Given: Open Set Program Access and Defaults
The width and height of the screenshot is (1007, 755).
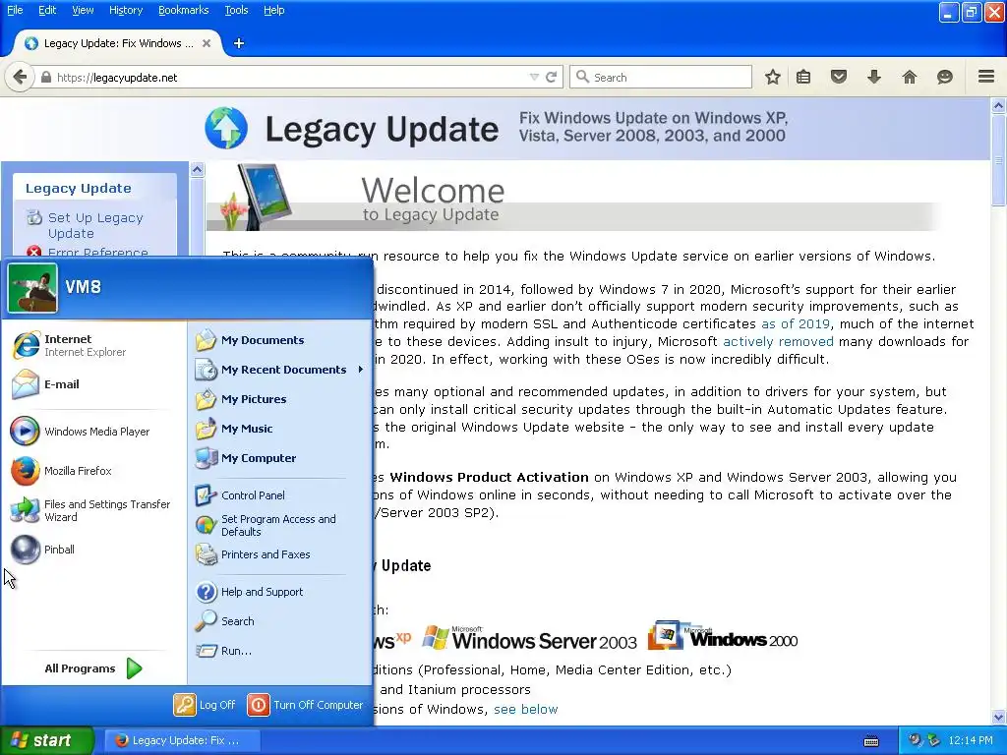Looking at the screenshot, I should click(x=280, y=525).
